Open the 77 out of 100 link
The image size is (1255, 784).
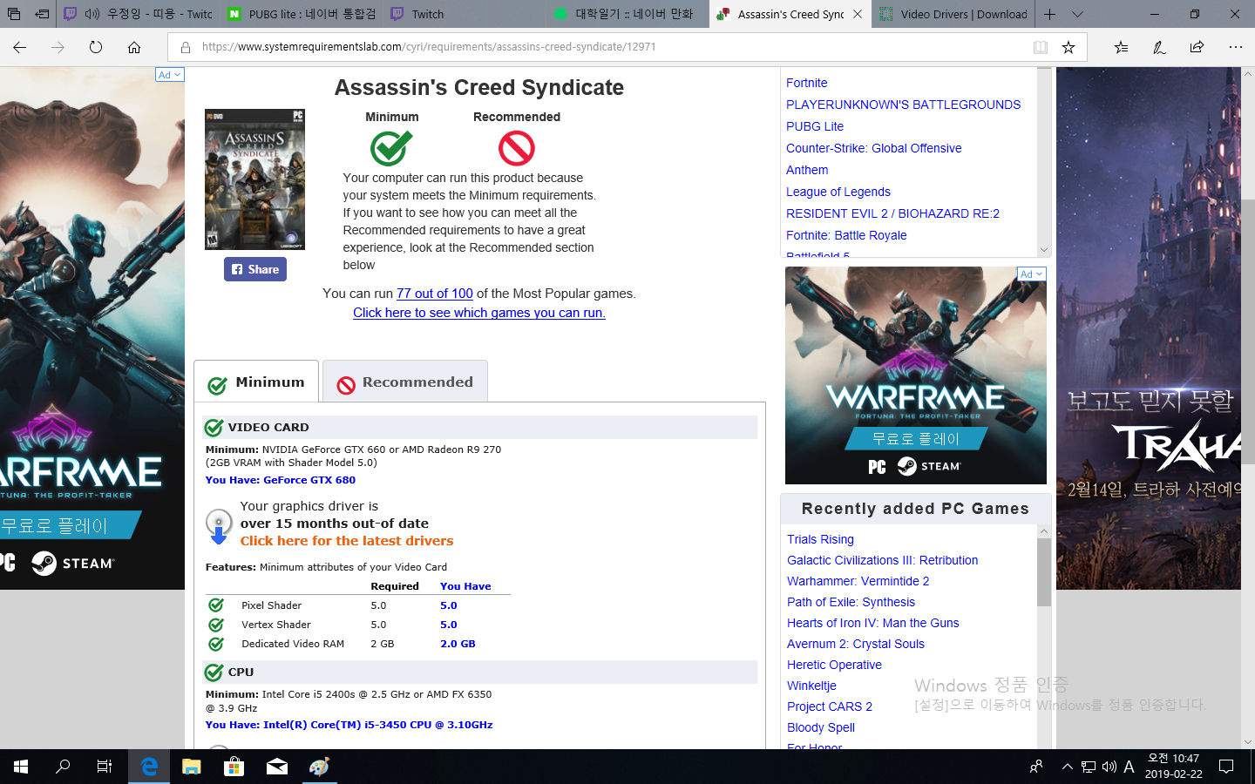pos(435,294)
